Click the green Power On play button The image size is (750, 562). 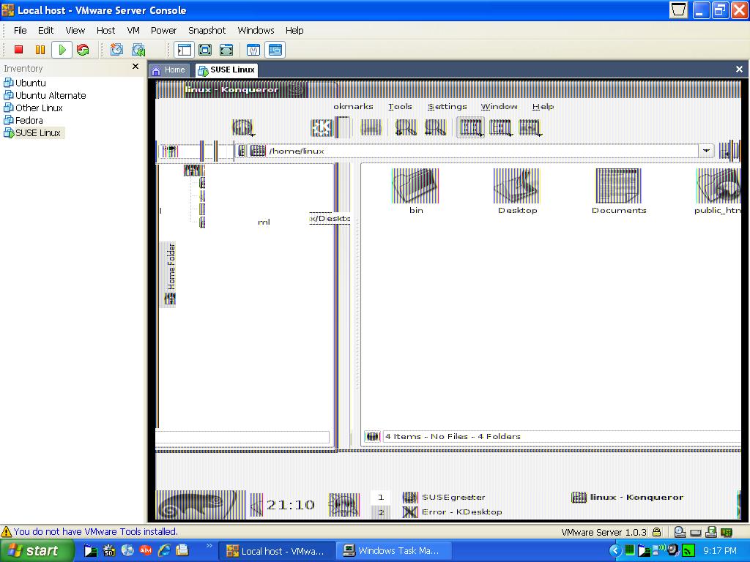pyautogui.click(x=62, y=50)
